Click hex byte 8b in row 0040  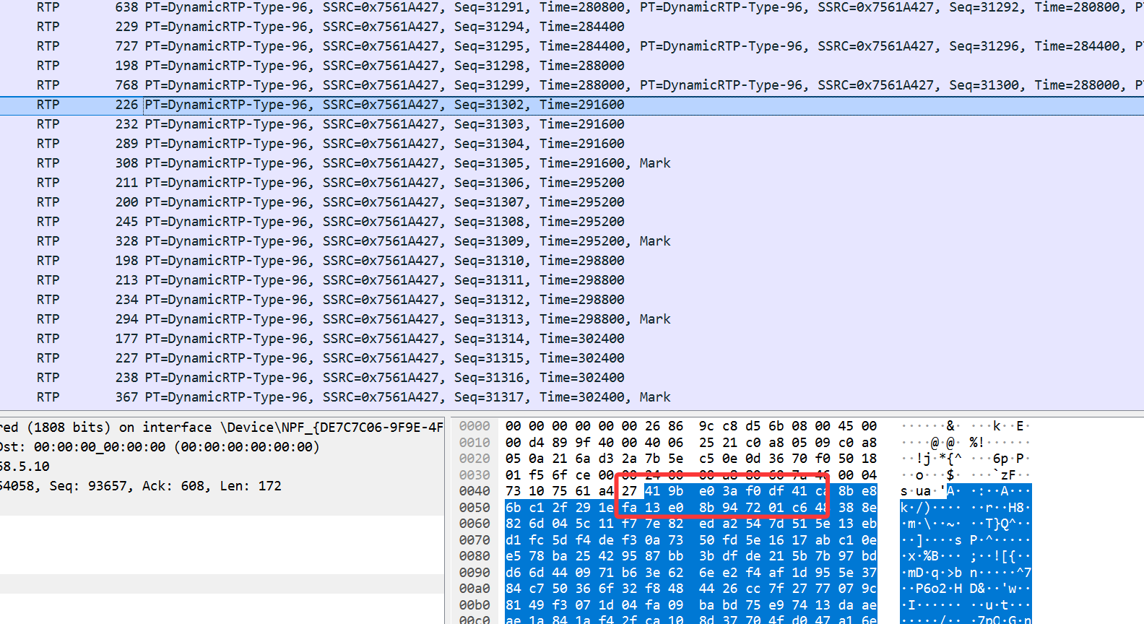tap(846, 491)
